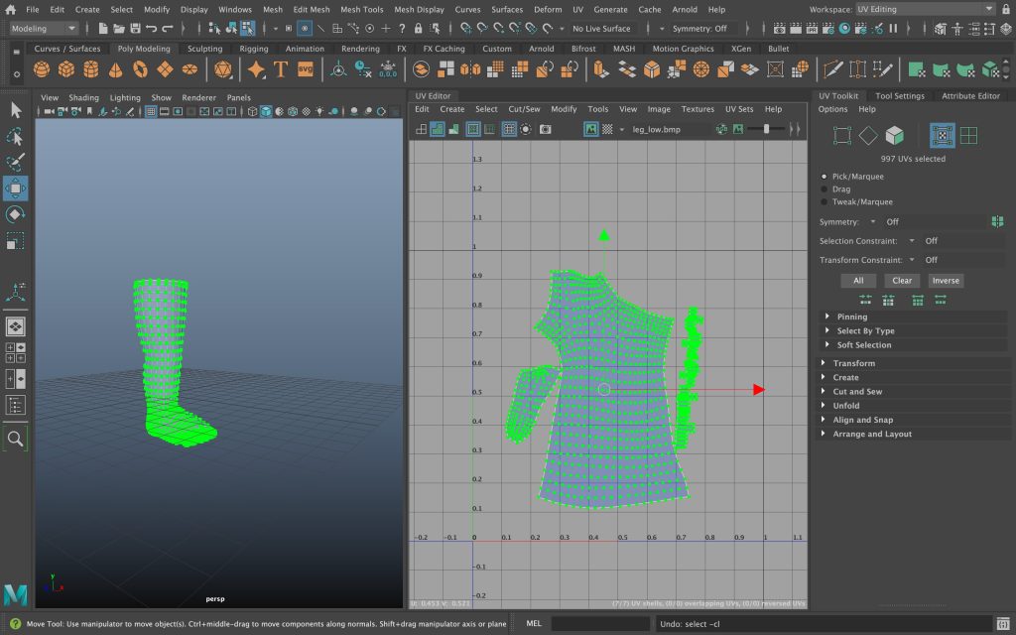Switch UV Toolkit to face selection mode

pyautogui.click(x=895, y=135)
